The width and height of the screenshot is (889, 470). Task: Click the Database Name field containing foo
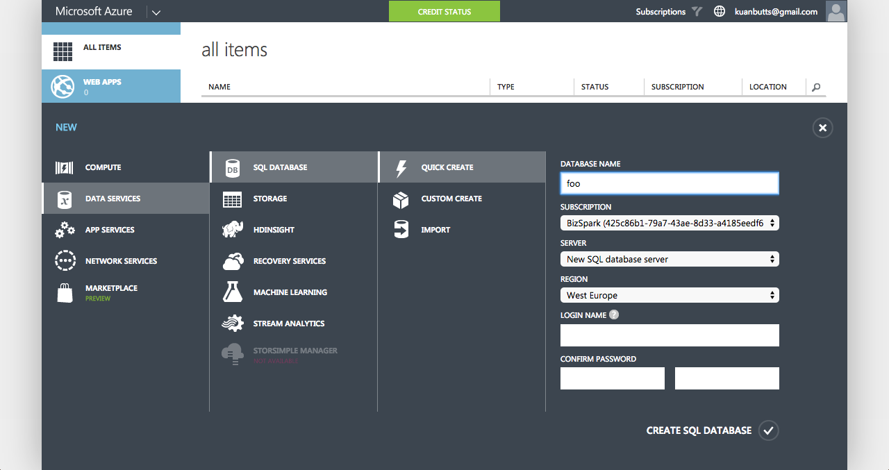click(x=670, y=183)
